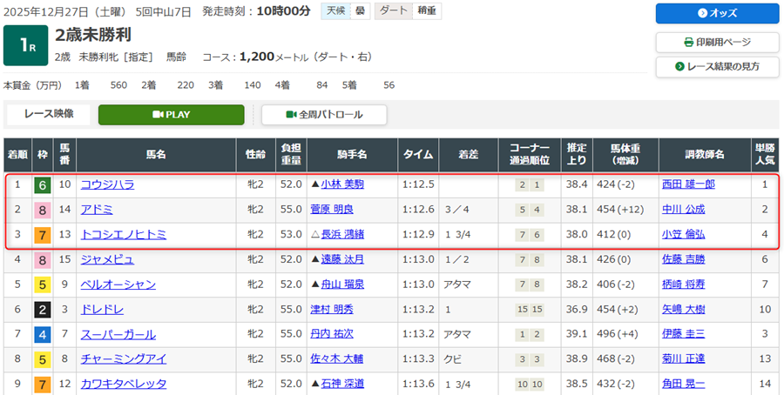Open horse ベルオーシャン details
The height and width of the screenshot is (395, 784).
(118, 285)
